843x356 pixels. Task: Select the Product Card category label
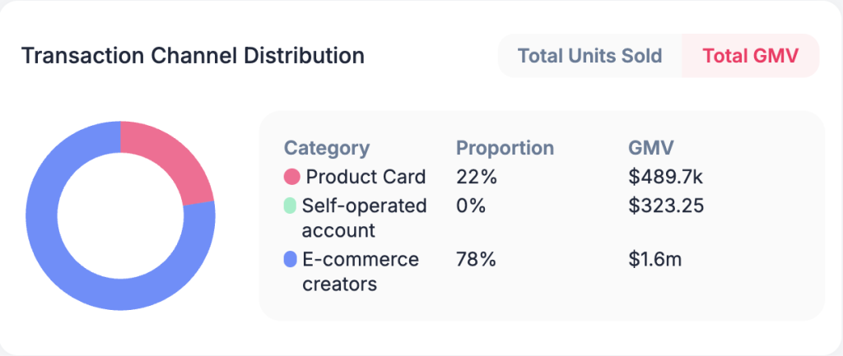tap(366, 177)
